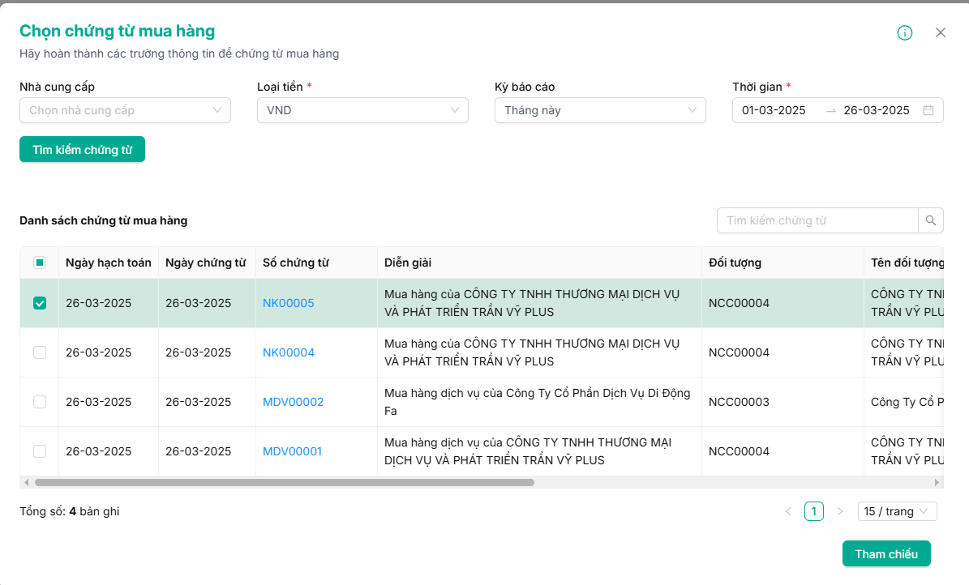Click the horizontal scrollbar left arrow
This screenshot has width=969, height=585.
26,482
